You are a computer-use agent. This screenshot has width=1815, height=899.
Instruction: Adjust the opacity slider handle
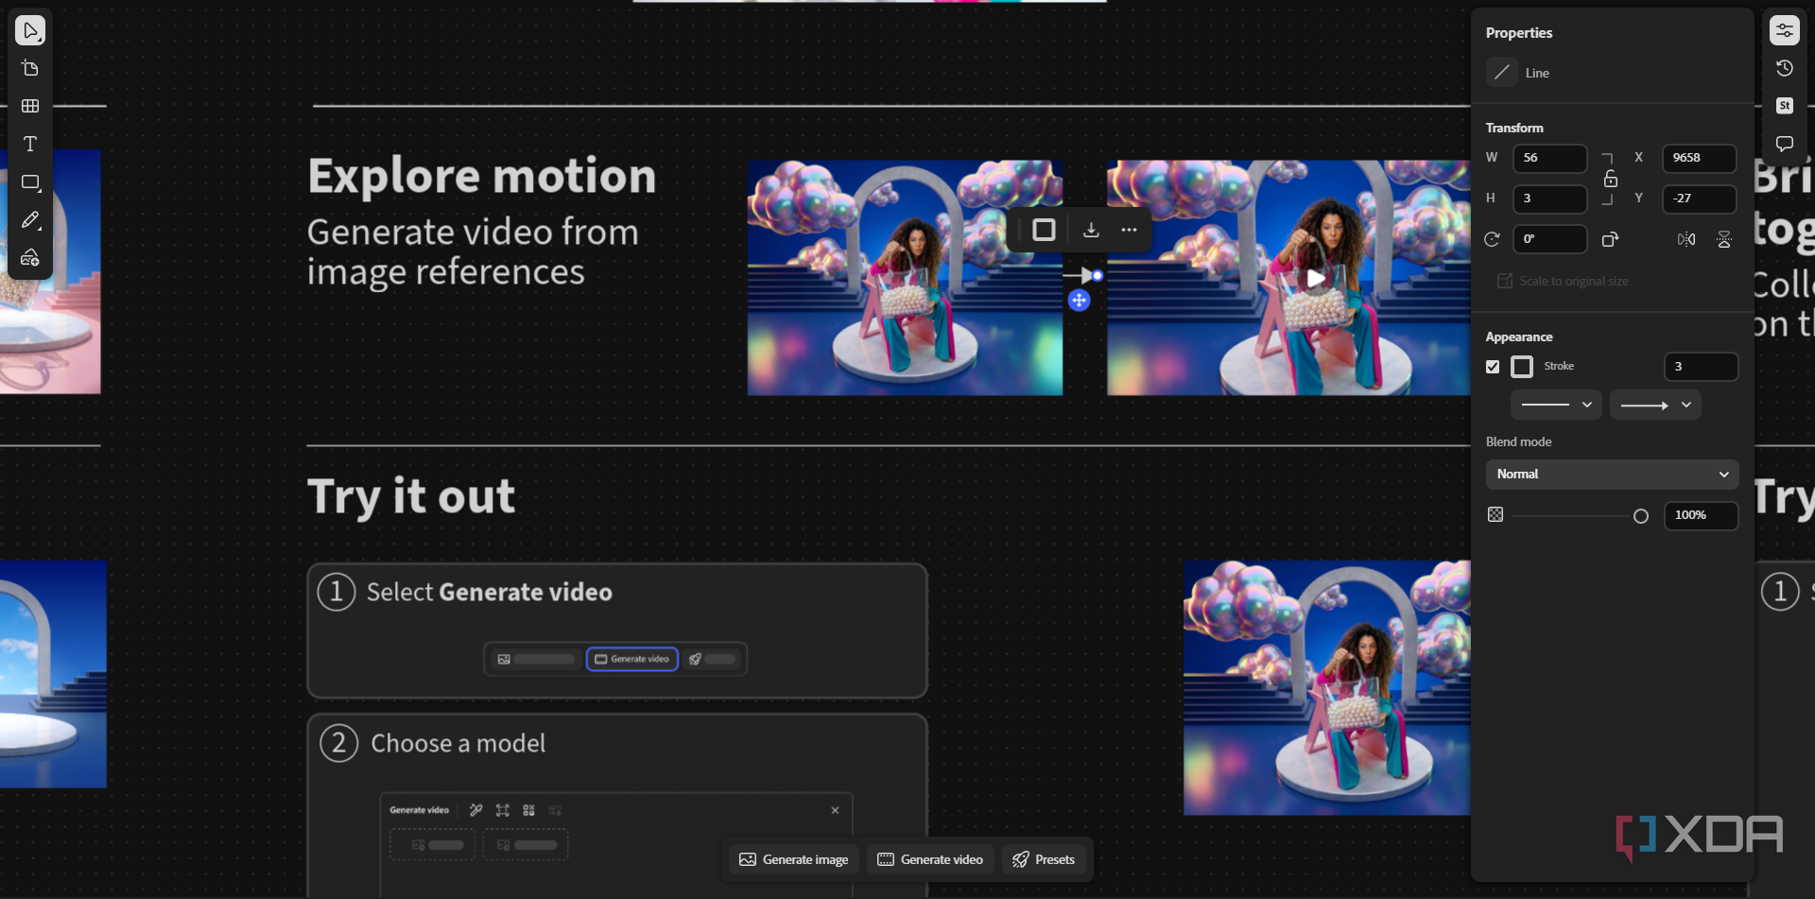pos(1641,516)
